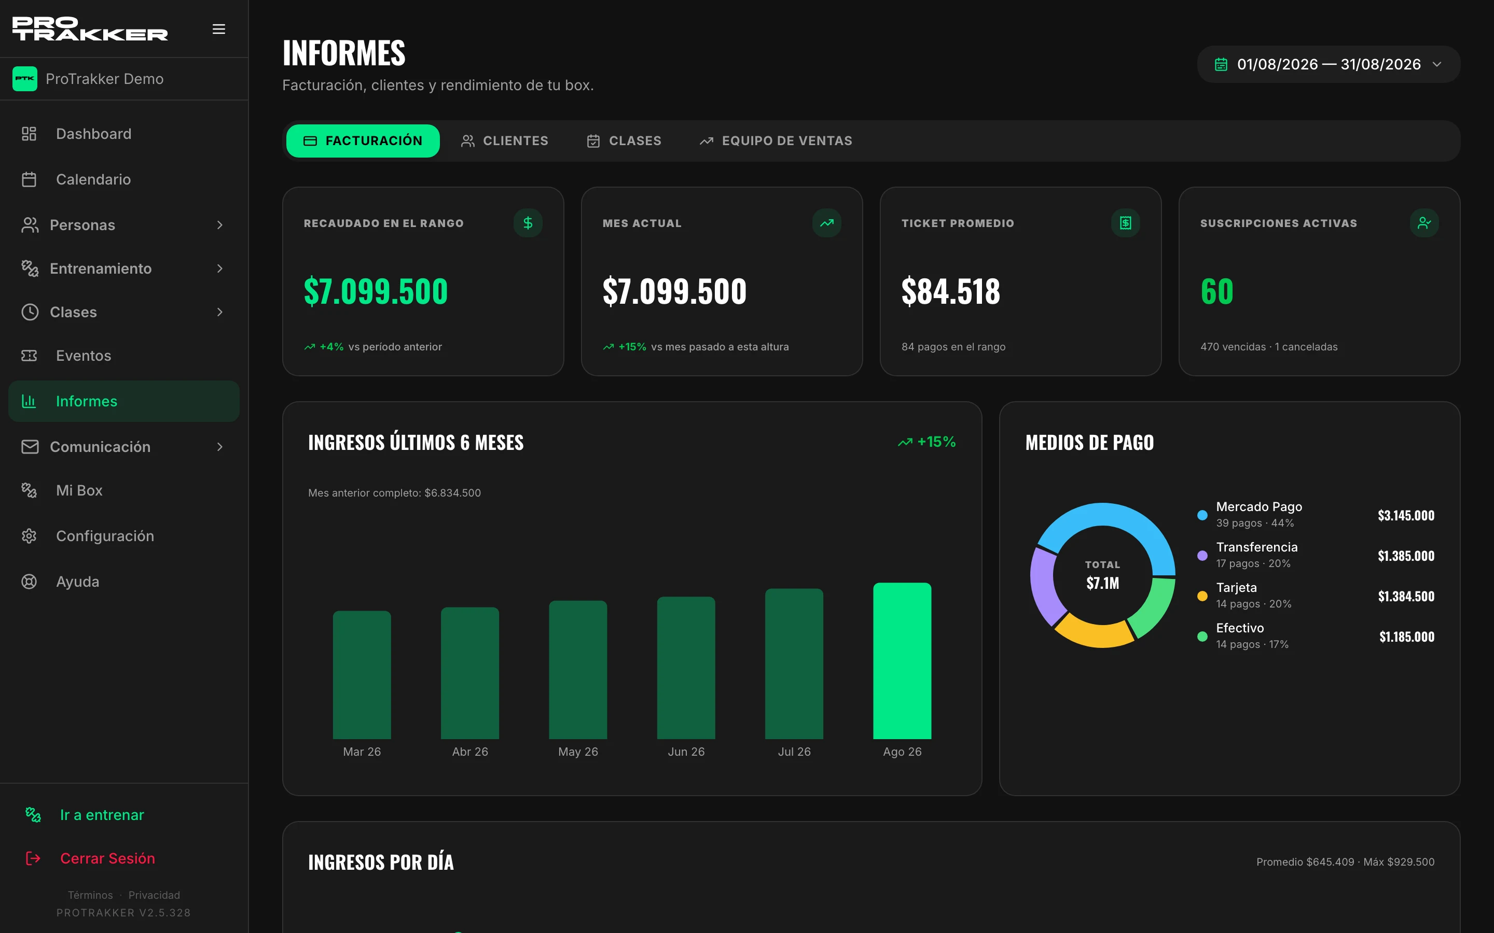
Task: Open the Equipo de Ventas tab
Action: pyautogui.click(x=776, y=140)
